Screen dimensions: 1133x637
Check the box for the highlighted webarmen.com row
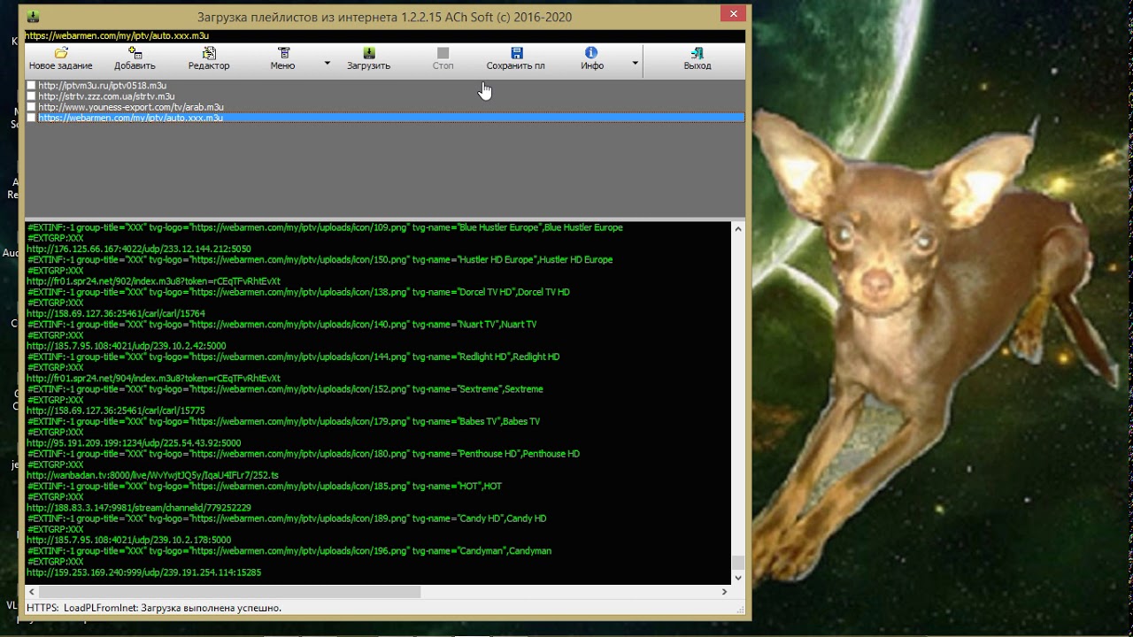(x=32, y=118)
